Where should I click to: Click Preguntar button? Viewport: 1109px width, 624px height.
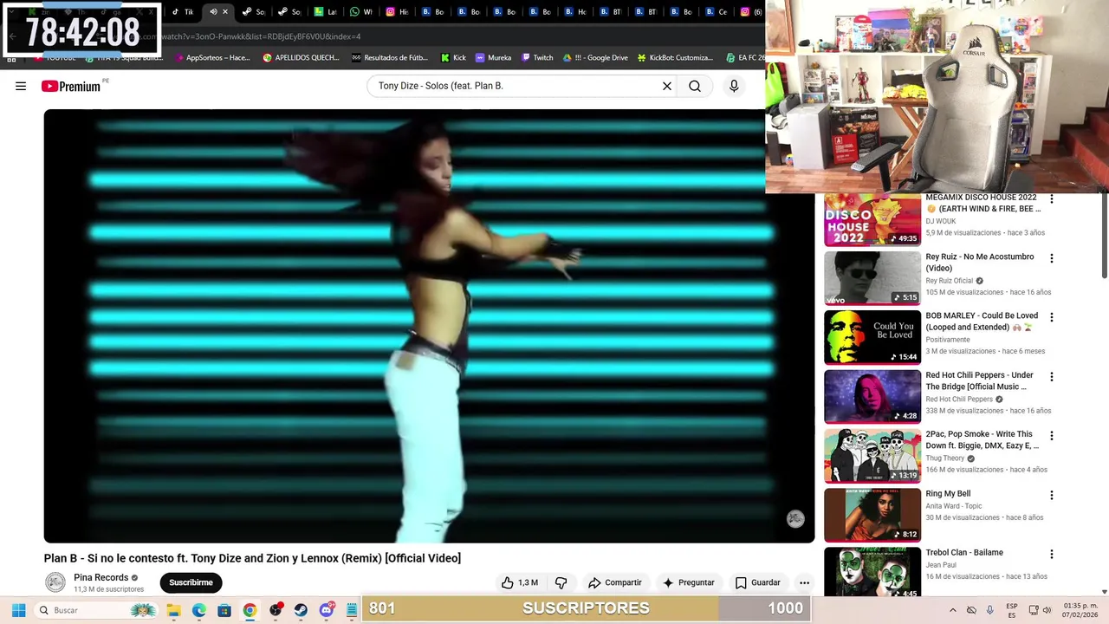coord(689,582)
